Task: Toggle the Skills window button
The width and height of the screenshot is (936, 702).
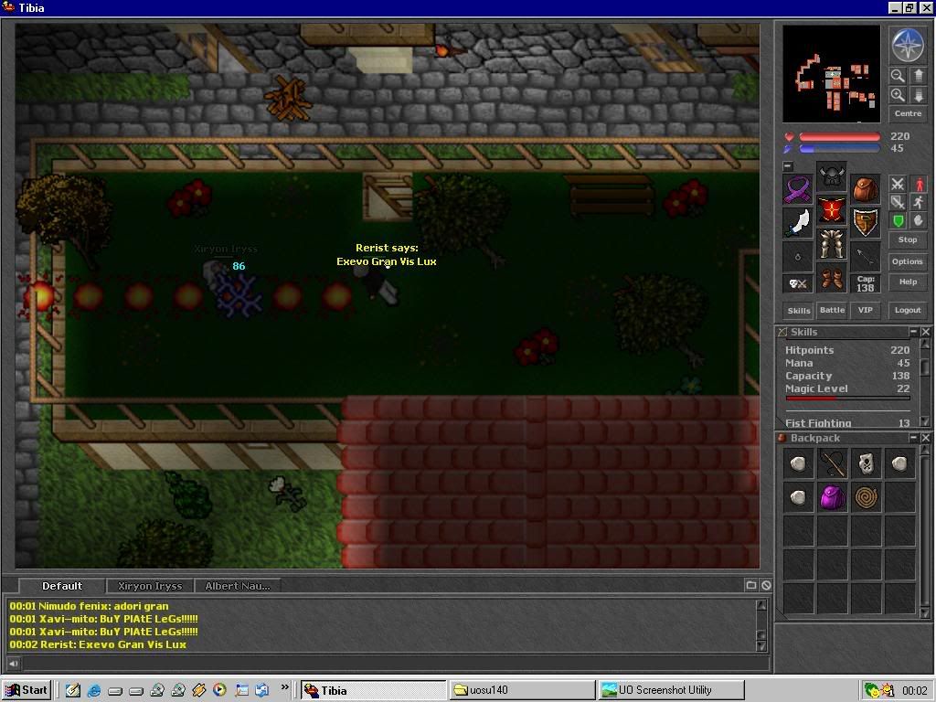Action: point(799,310)
